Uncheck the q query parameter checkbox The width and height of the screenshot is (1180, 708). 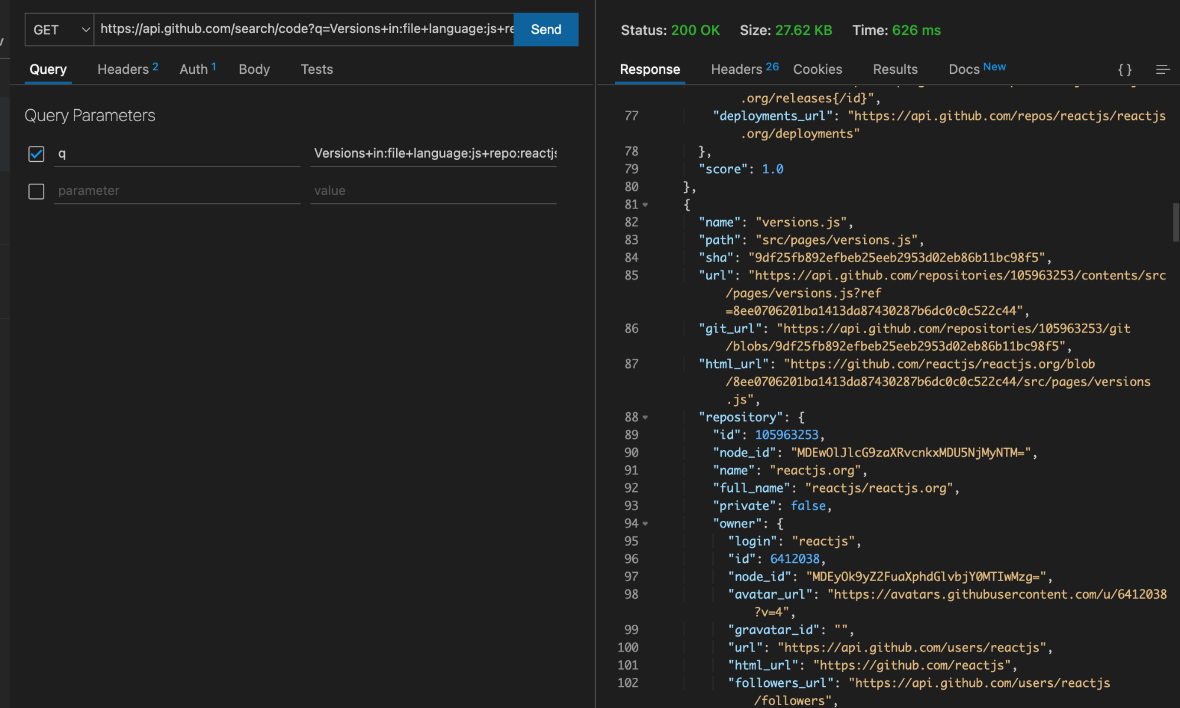37,154
